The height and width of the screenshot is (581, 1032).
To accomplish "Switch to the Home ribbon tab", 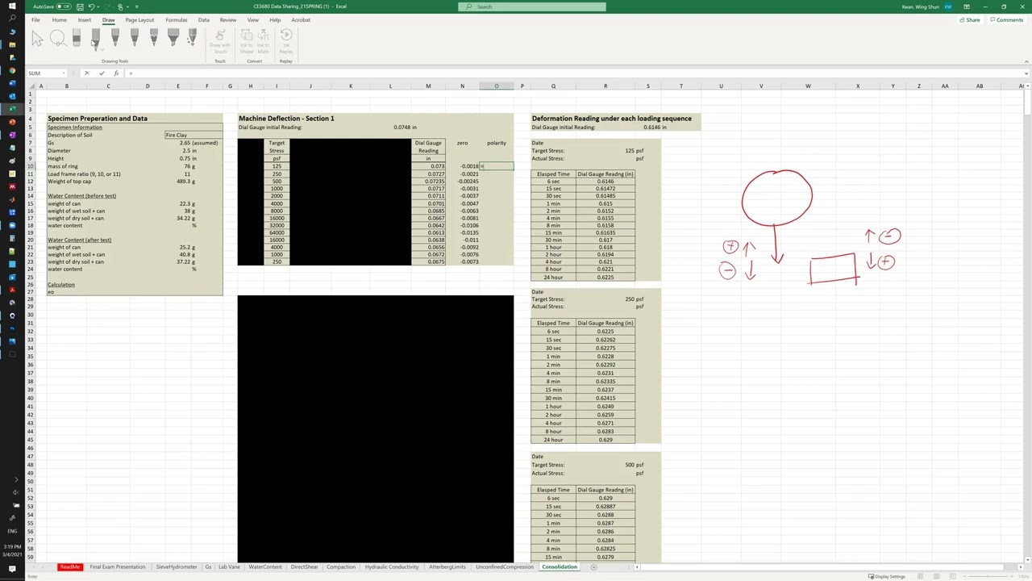I will point(59,20).
